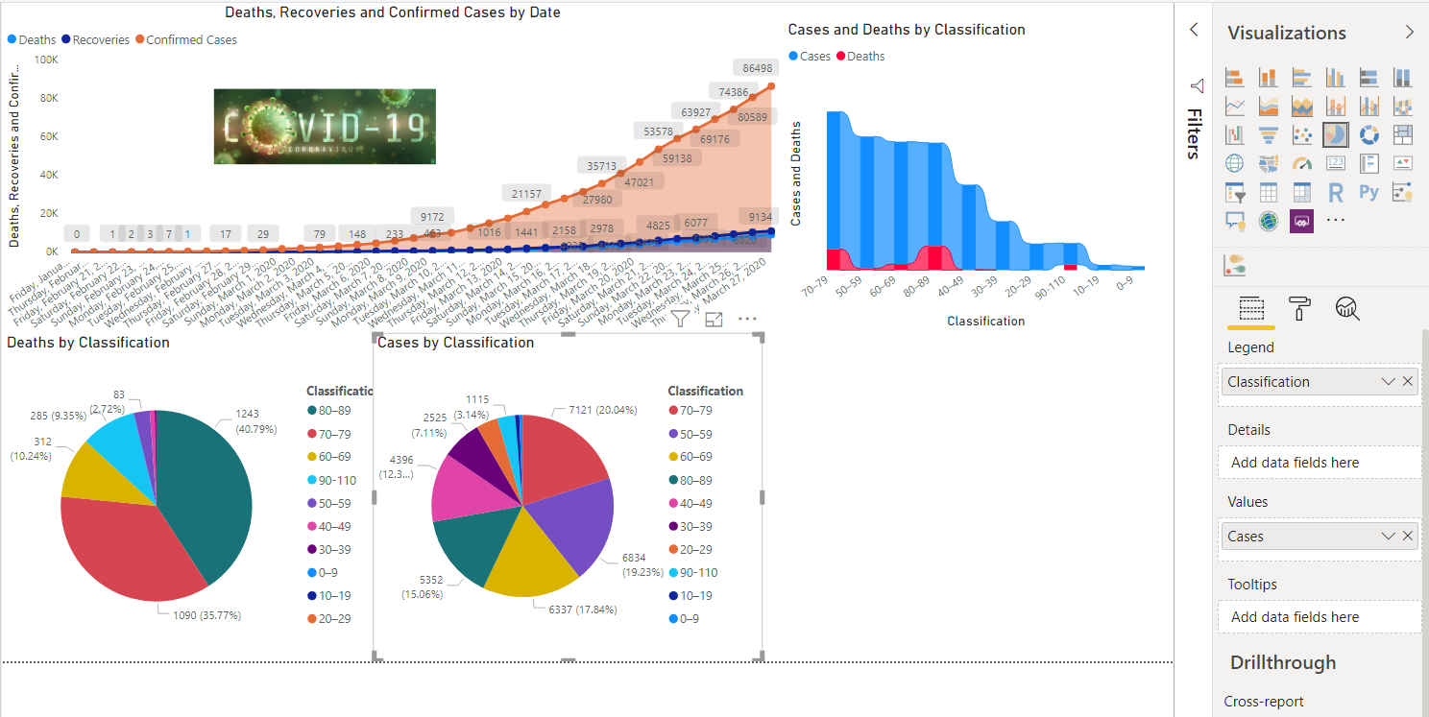Select the Card 123 visual
Screen dimensions: 1429x717
pos(1336,164)
